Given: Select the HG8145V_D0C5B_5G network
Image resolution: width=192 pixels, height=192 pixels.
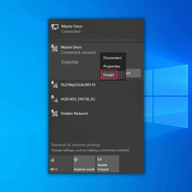Looking at the screenshot, I should [96, 99].
